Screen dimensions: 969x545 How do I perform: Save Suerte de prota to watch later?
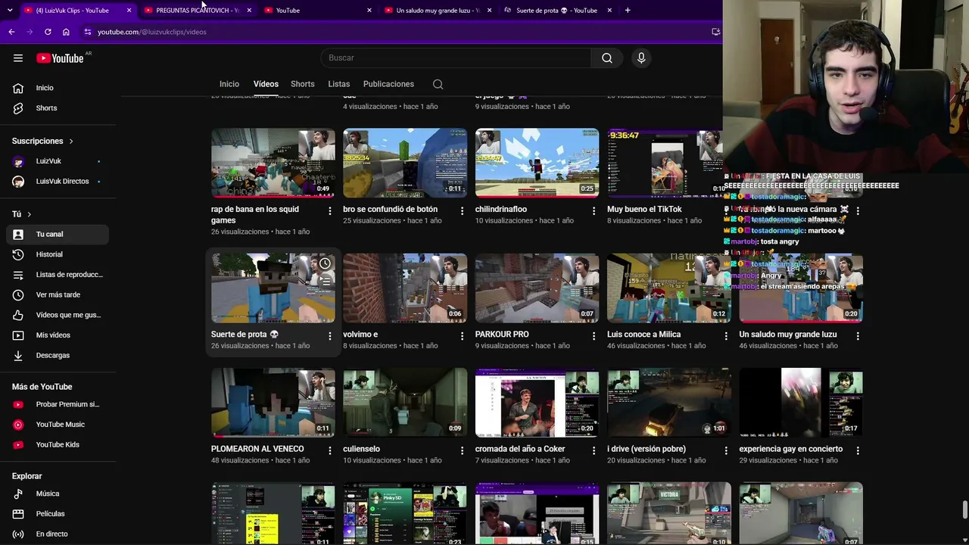[x=325, y=263]
